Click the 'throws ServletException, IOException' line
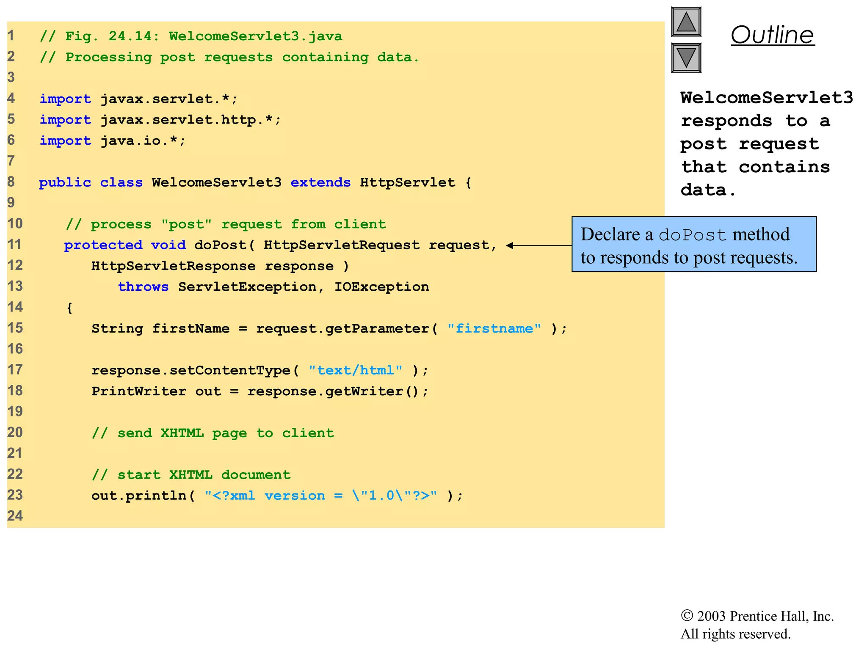Screen dimensions: 867x650 273,286
